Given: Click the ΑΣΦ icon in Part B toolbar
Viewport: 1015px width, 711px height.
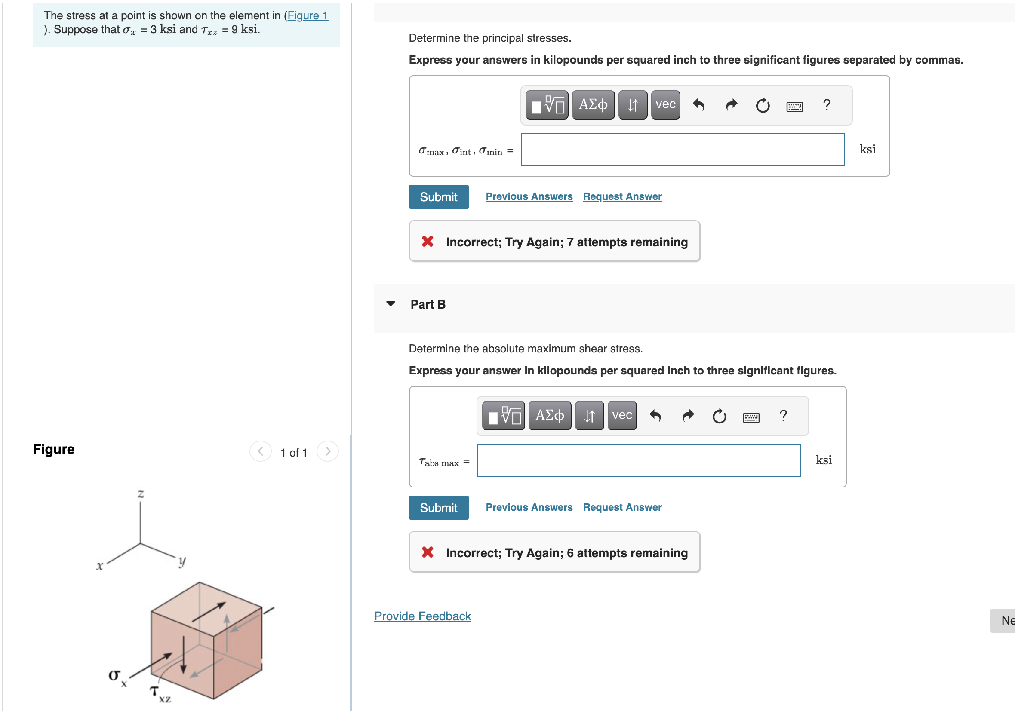Looking at the screenshot, I should pos(550,415).
